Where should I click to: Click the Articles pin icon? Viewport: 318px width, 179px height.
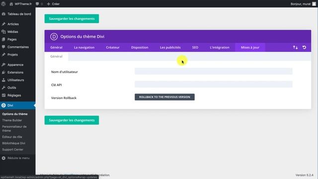click(3, 24)
